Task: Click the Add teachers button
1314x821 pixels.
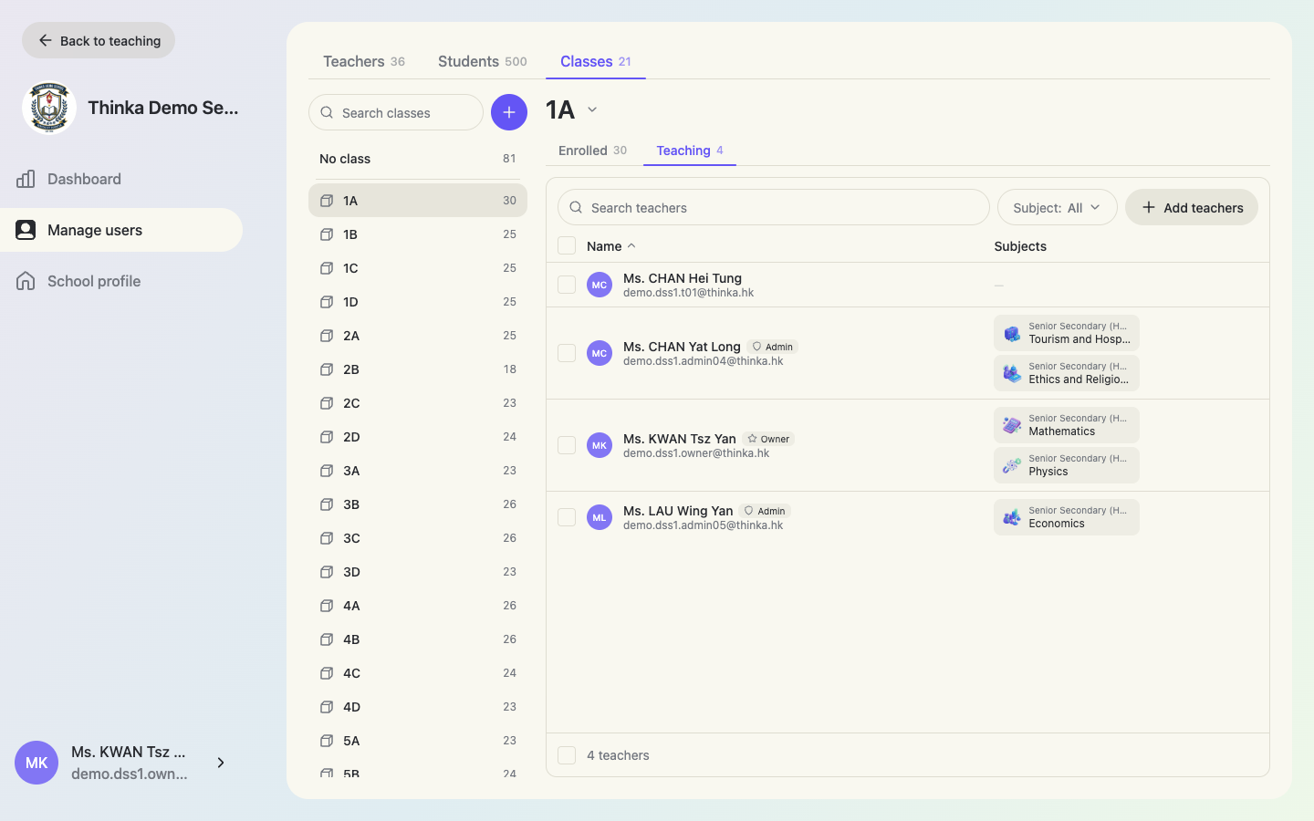Action: coord(1192,207)
